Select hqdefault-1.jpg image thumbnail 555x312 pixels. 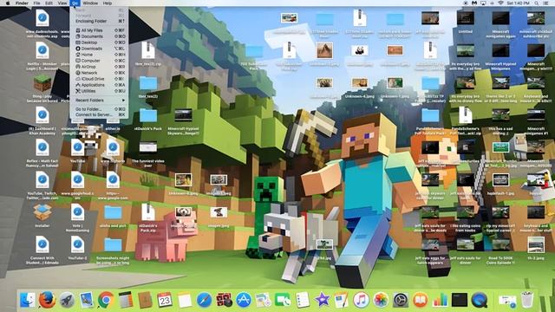click(500, 180)
